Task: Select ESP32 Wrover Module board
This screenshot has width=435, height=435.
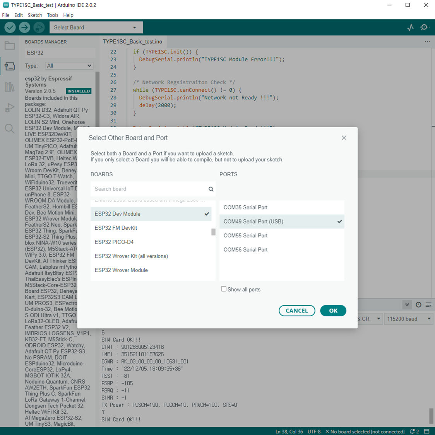Action: (151, 270)
